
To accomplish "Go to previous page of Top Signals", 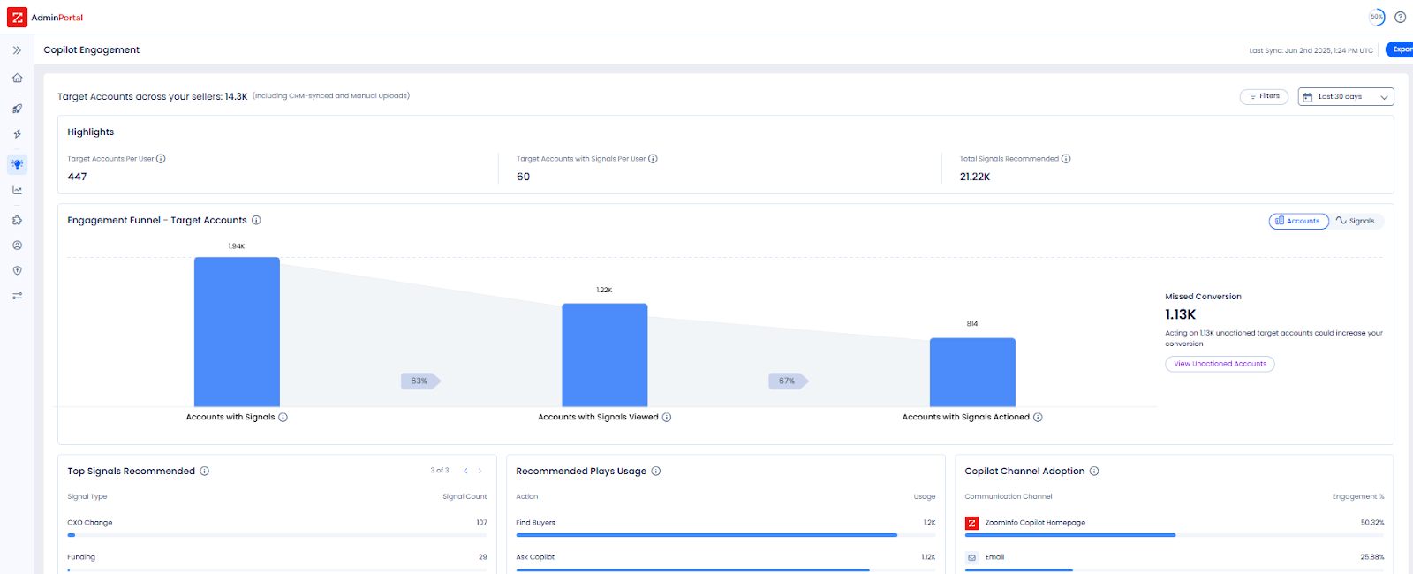I will click(x=465, y=471).
